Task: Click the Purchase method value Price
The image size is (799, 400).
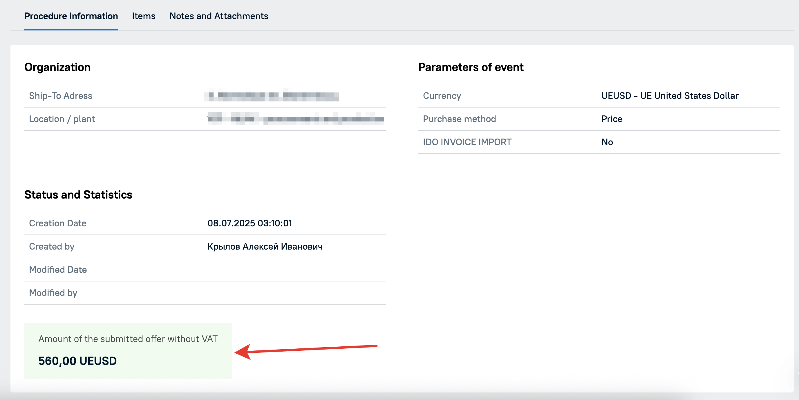Action: tap(612, 119)
